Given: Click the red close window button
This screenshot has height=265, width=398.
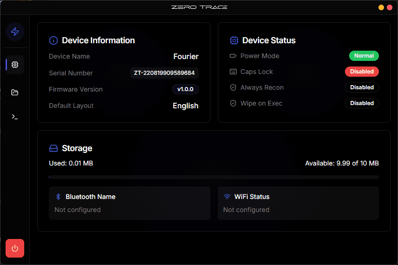Looking at the screenshot, I should [389, 7].
